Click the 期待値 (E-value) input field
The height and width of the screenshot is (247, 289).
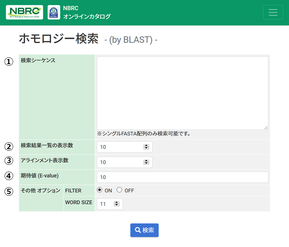click(182, 177)
